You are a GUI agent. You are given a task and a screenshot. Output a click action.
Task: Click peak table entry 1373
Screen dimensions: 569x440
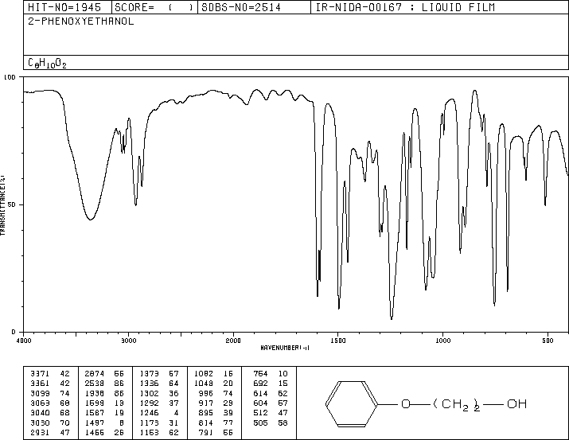[x=149, y=373]
